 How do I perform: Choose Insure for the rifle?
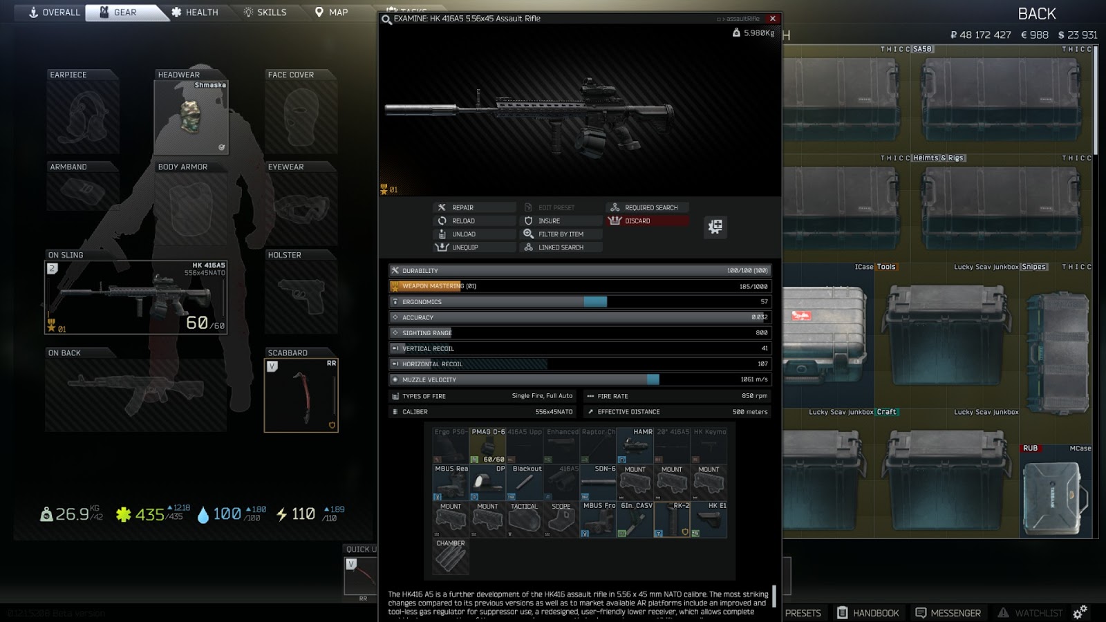[x=561, y=221]
